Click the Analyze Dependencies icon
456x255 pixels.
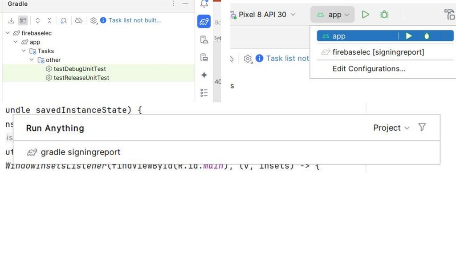[x=64, y=20]
